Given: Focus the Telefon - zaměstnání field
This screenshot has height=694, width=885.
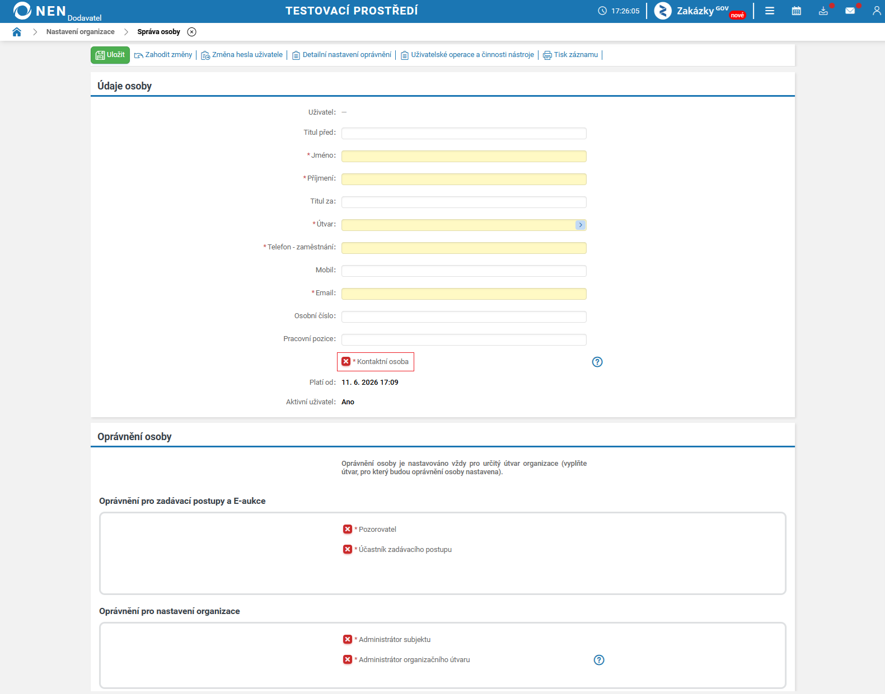Looking at the screenshot, I should point(464,248).
